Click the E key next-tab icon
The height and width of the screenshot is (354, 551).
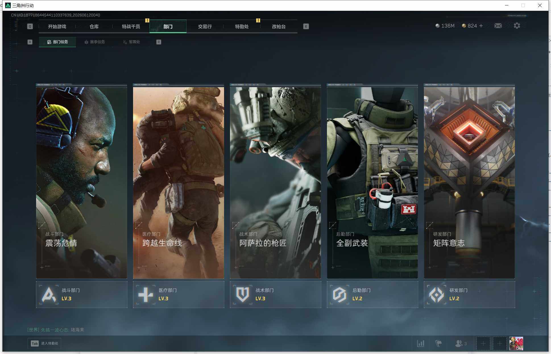coord(306,26)
